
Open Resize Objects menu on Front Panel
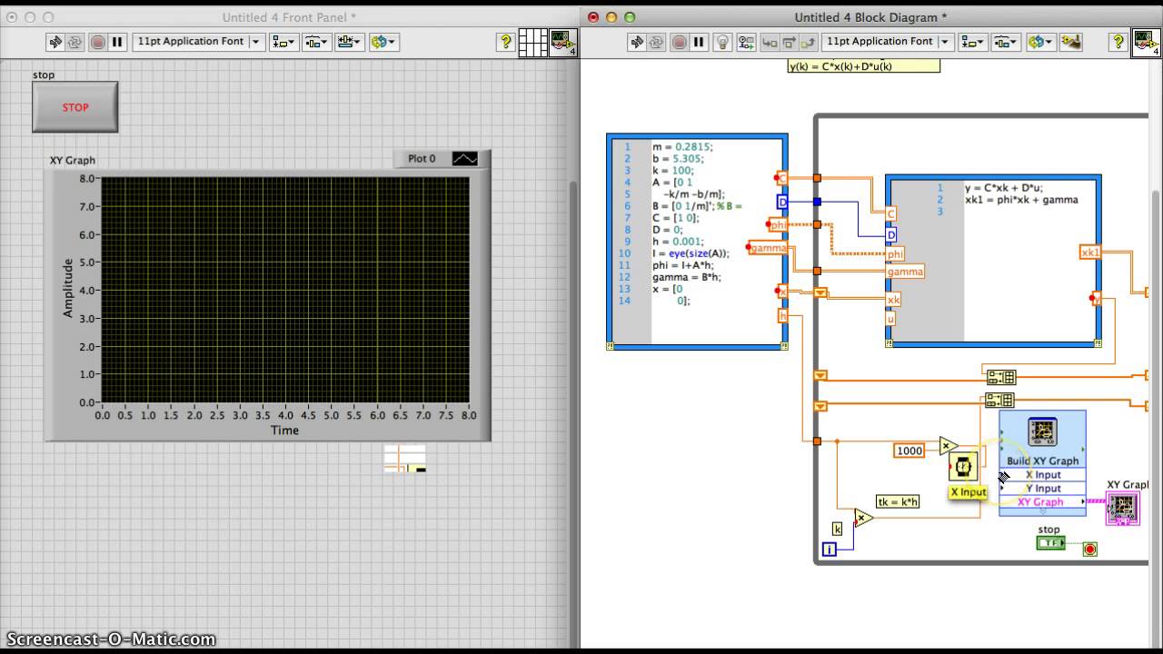[350, 42]
